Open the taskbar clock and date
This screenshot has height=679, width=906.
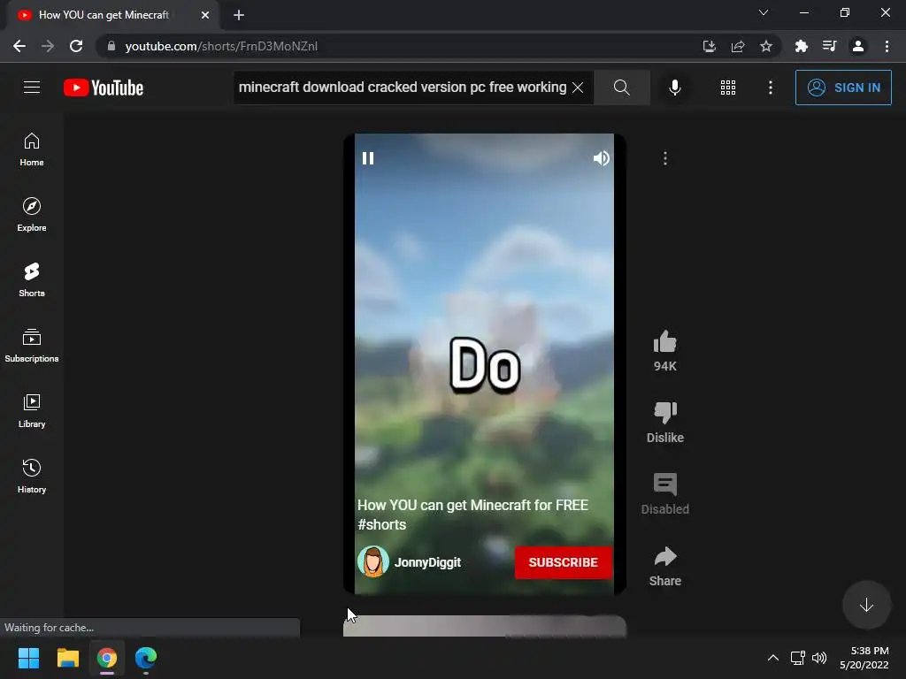click(864, 658)
